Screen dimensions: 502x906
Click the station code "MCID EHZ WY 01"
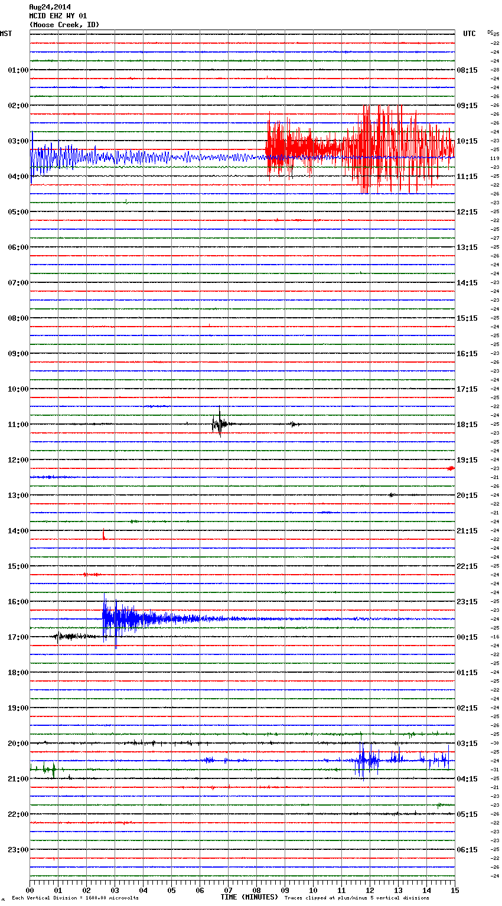[x=58, y=16]
